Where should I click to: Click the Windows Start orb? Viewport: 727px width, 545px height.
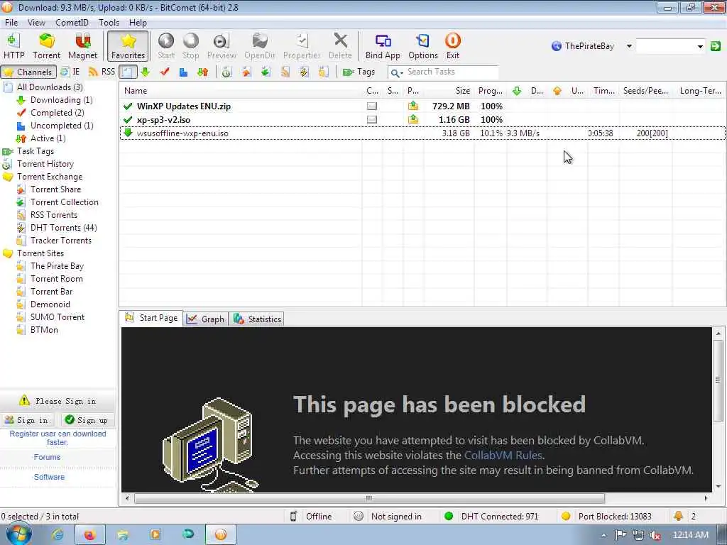tap(18, 534)
